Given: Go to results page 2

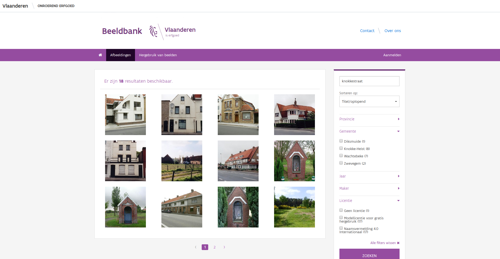Looking at the screenshot, I should (x=214, y=247).
